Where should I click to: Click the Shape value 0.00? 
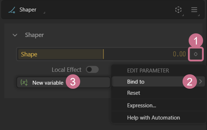pyautogui.click(x=179, y=54)
